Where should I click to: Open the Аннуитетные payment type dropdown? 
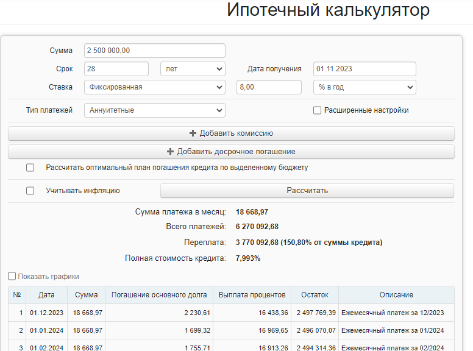point(154,110)
